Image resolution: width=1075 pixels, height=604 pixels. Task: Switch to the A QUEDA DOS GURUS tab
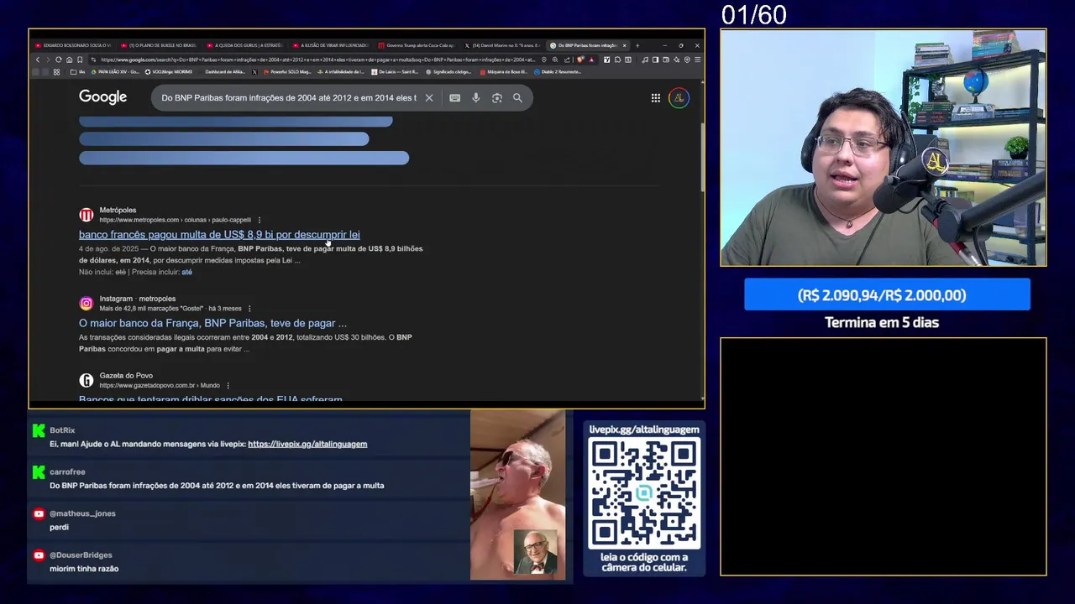pyautogui.click(x=244, y=45)
